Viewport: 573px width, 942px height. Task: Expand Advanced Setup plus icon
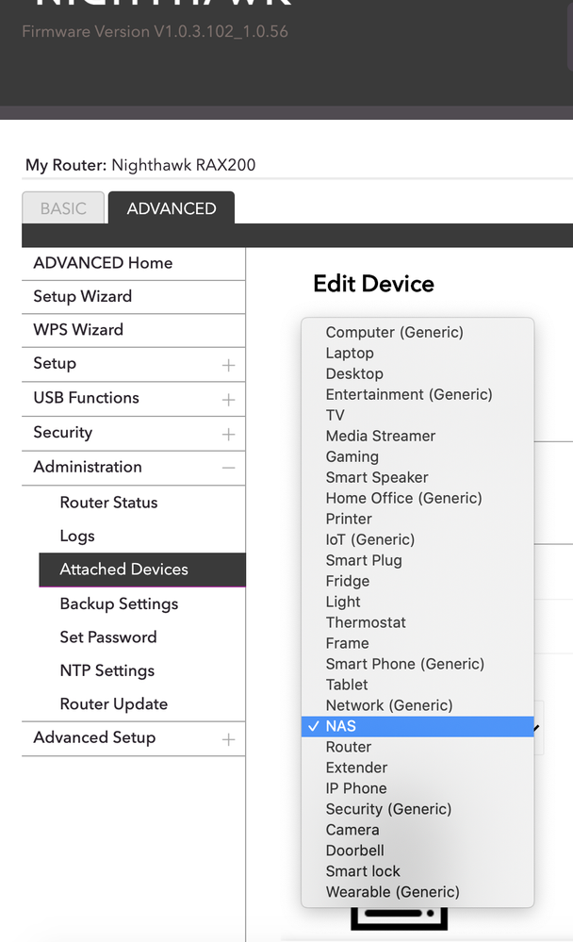228,739
